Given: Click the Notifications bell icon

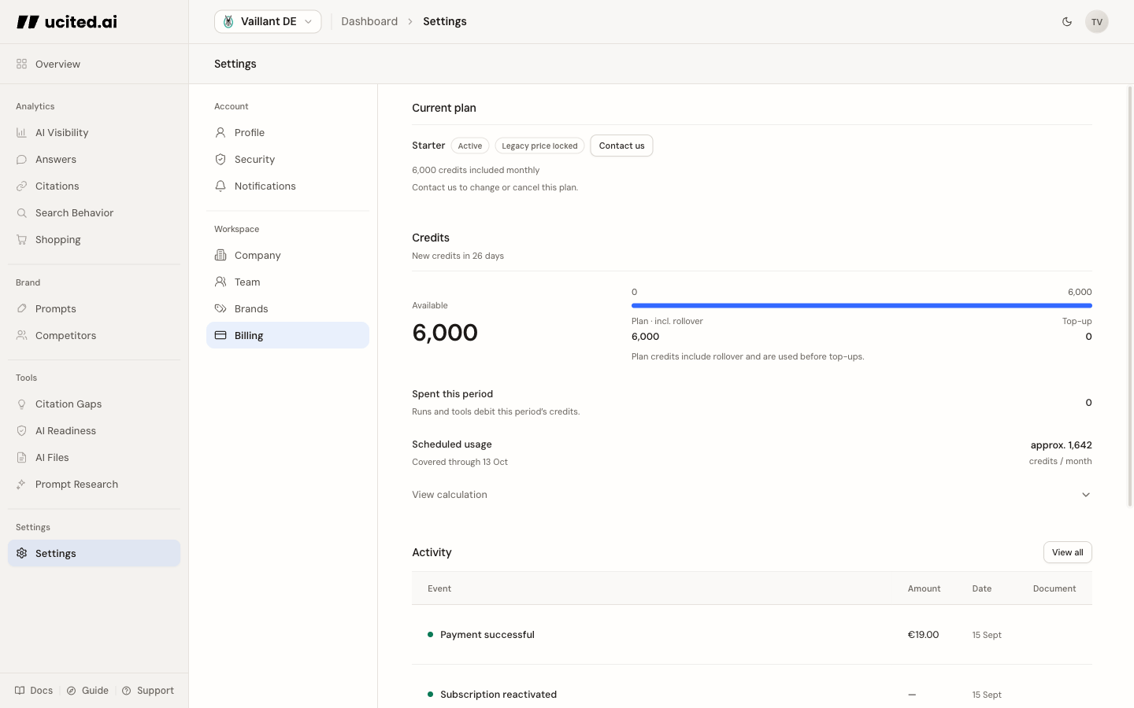Looking at the screenshot, I should [x=220, y=186].
